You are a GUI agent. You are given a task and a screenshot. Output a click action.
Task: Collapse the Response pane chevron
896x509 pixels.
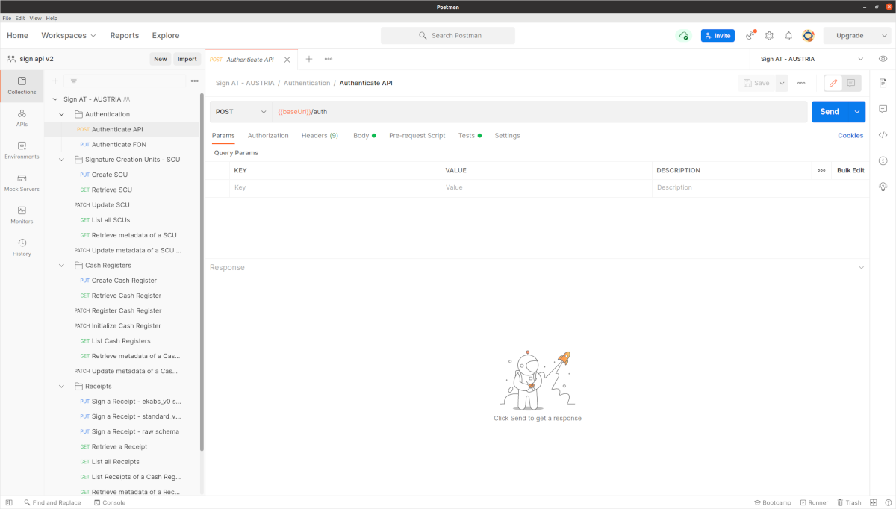coord(861,268)
